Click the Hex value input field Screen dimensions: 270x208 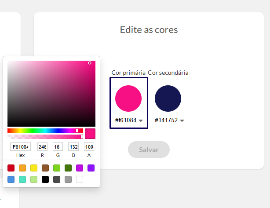[21, 147]
